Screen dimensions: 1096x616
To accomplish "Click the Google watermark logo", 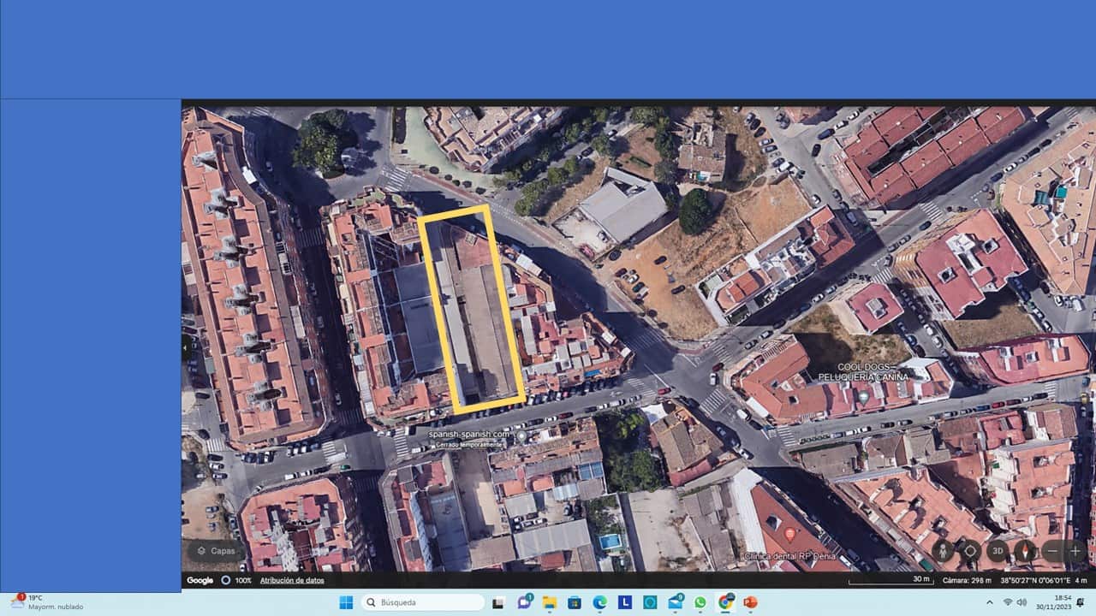I will (x=199, y=579).
